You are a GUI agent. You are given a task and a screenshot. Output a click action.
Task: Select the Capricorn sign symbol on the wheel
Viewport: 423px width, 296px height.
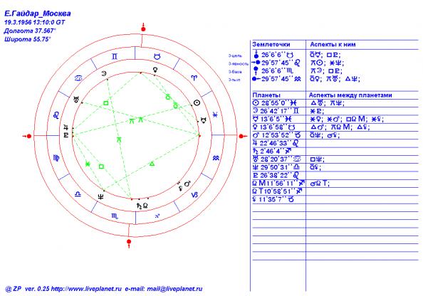pos(194,195)
